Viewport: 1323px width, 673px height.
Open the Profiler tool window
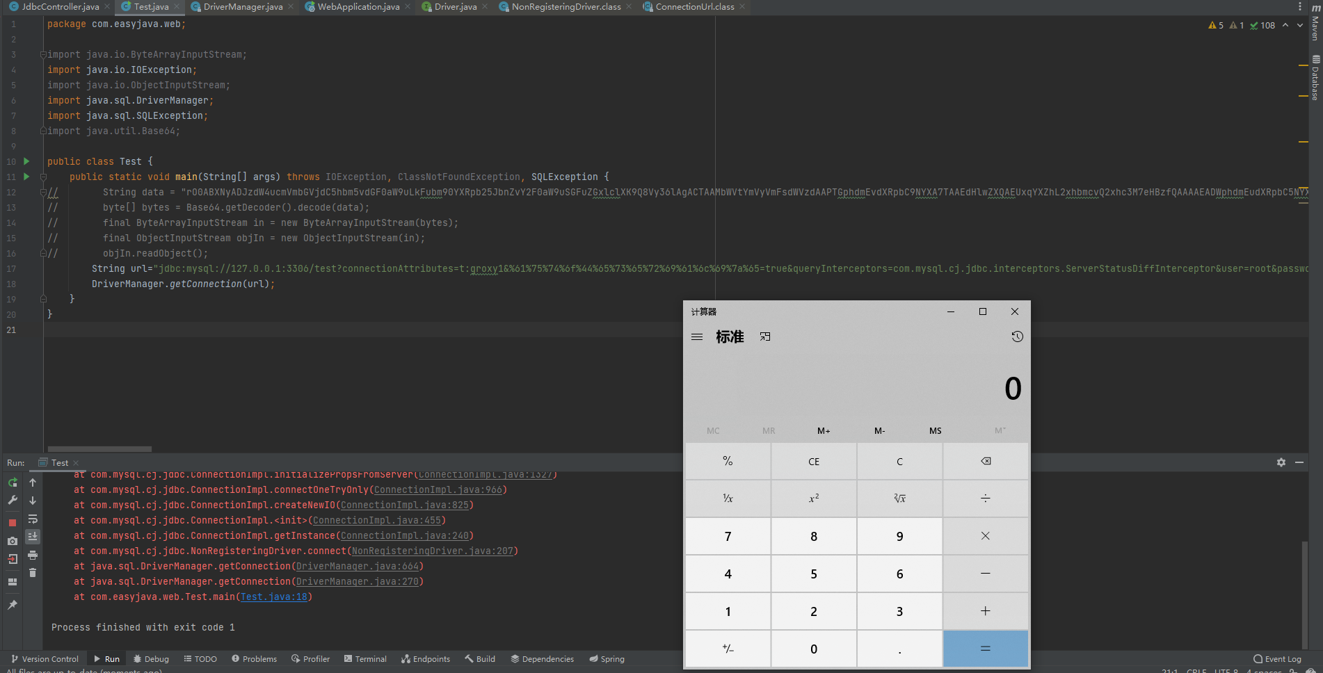(x=310, y=659)
